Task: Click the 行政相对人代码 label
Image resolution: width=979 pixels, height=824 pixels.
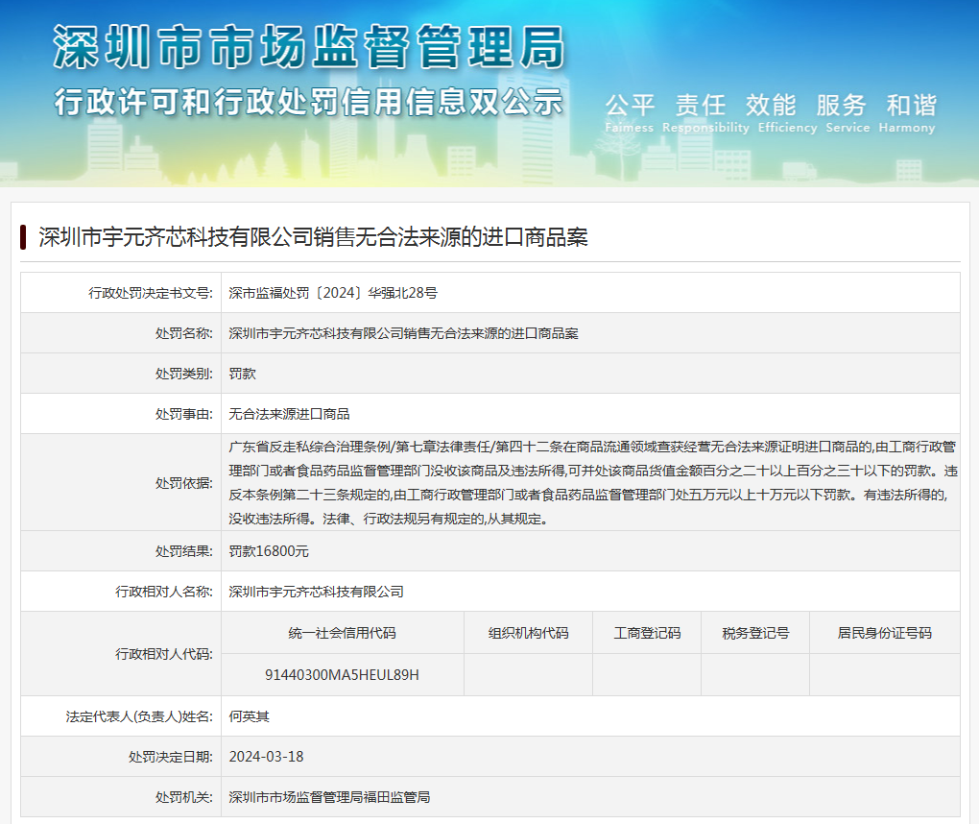Action: [164, 654]
